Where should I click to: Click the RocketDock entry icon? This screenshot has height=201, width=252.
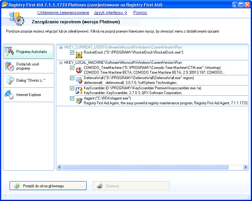79,55
